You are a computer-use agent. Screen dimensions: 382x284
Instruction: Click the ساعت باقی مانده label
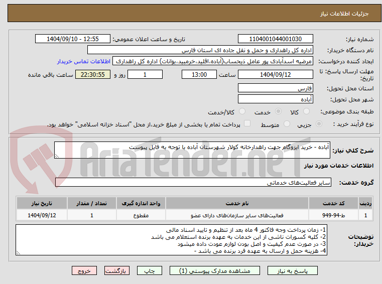50,75
